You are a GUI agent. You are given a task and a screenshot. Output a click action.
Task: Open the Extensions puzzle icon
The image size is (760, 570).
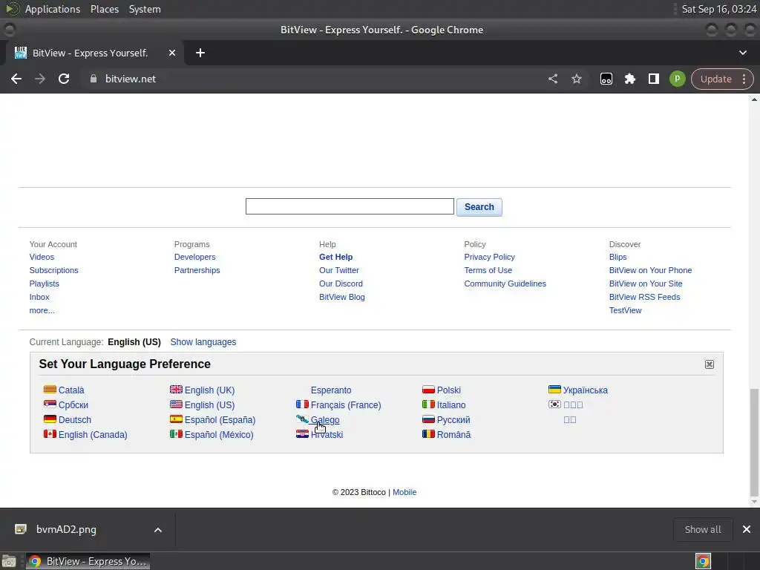pos(629,79)
